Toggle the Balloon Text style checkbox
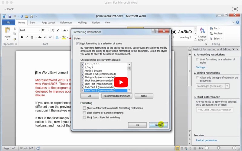This screenshot has width=242, height=151. pos(83,74)
